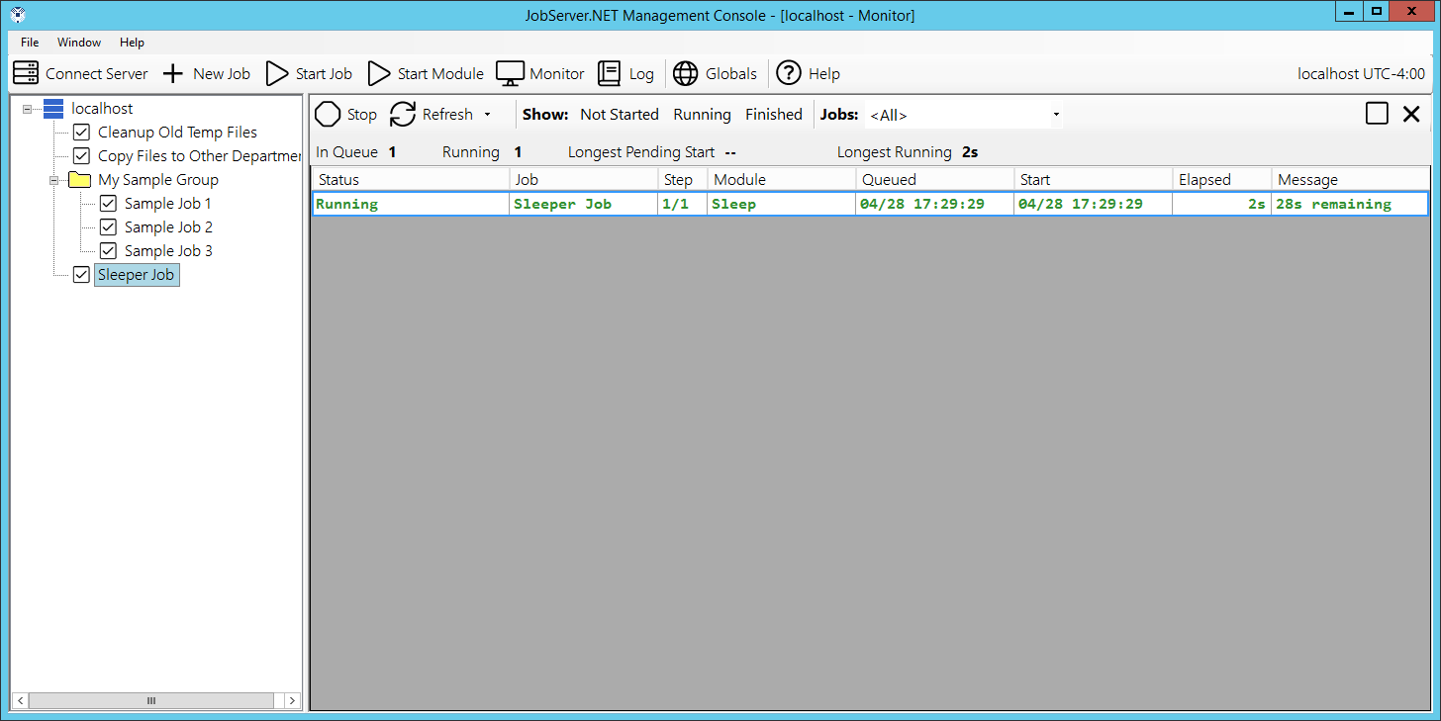Open the Log book icon

[x=610, y=73]
